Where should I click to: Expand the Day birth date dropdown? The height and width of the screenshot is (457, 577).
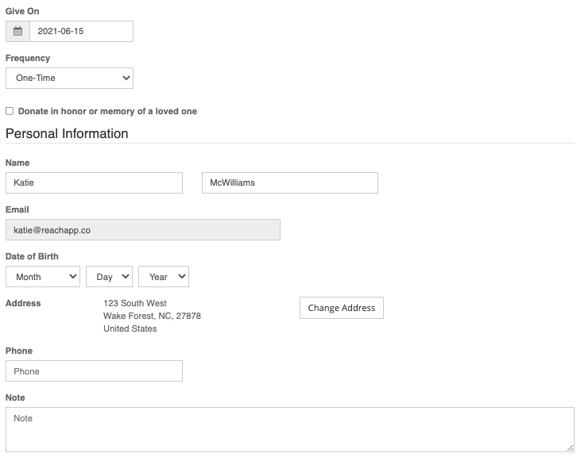[x=110, y=277]
